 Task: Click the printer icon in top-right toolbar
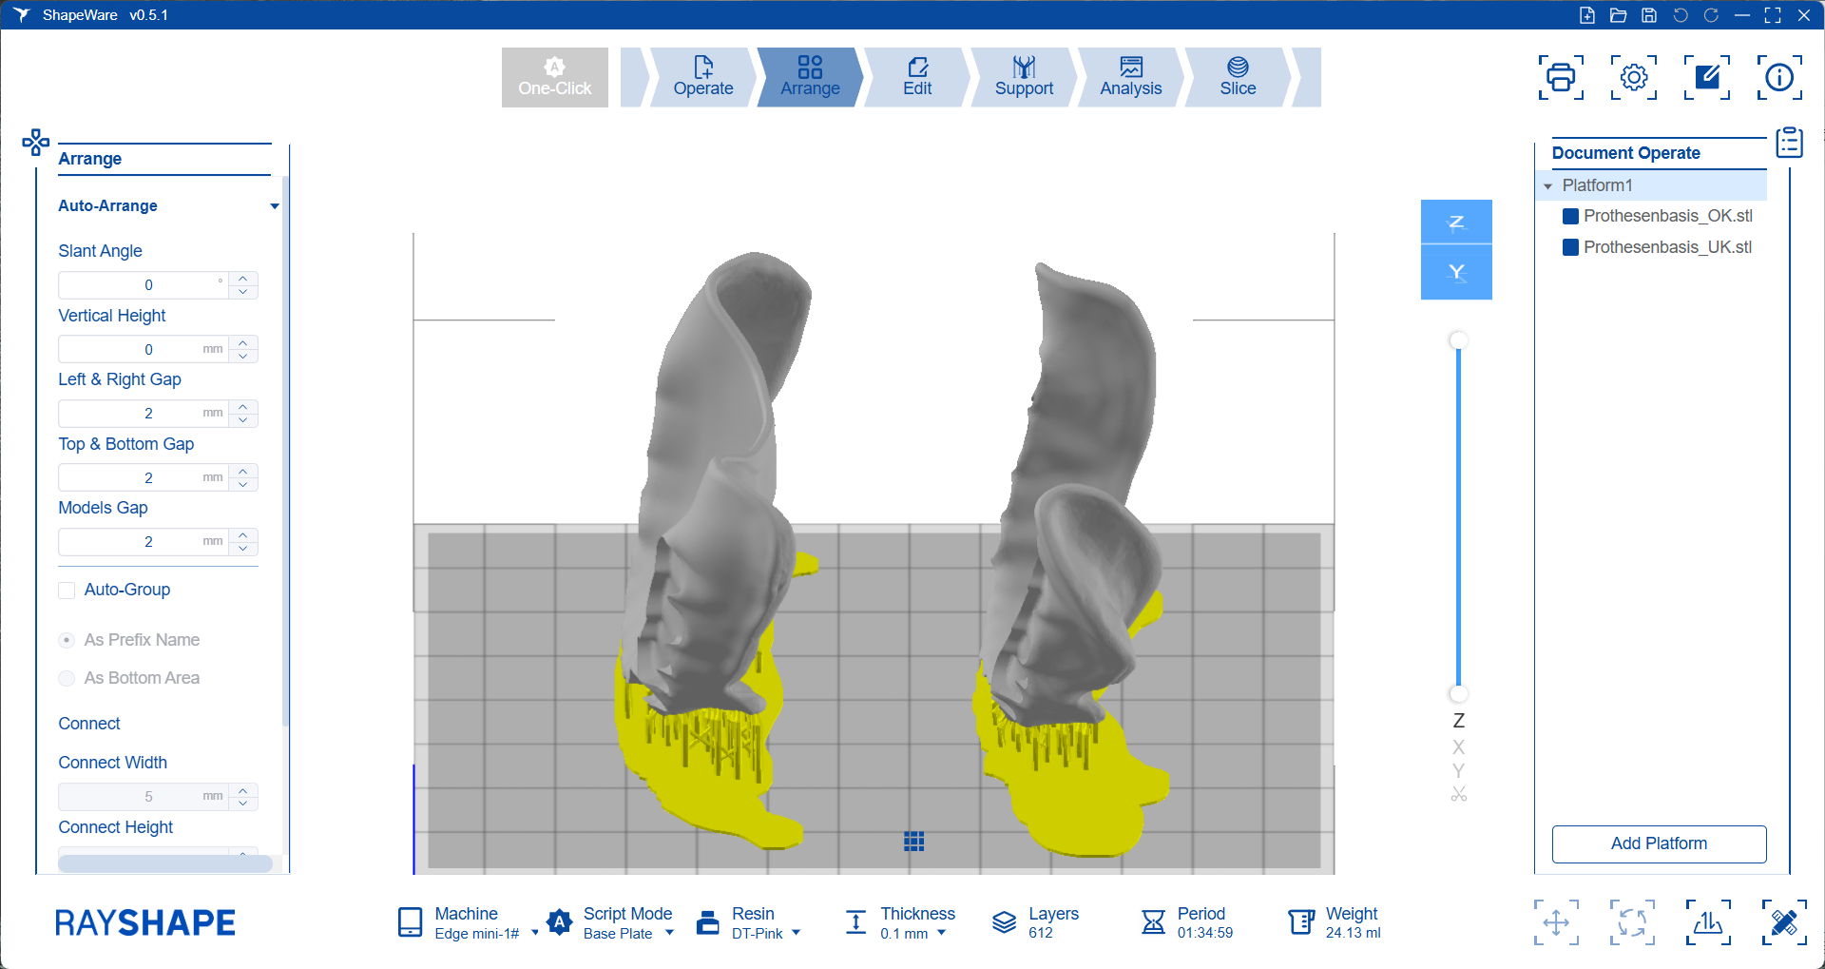coord(1561,77)
